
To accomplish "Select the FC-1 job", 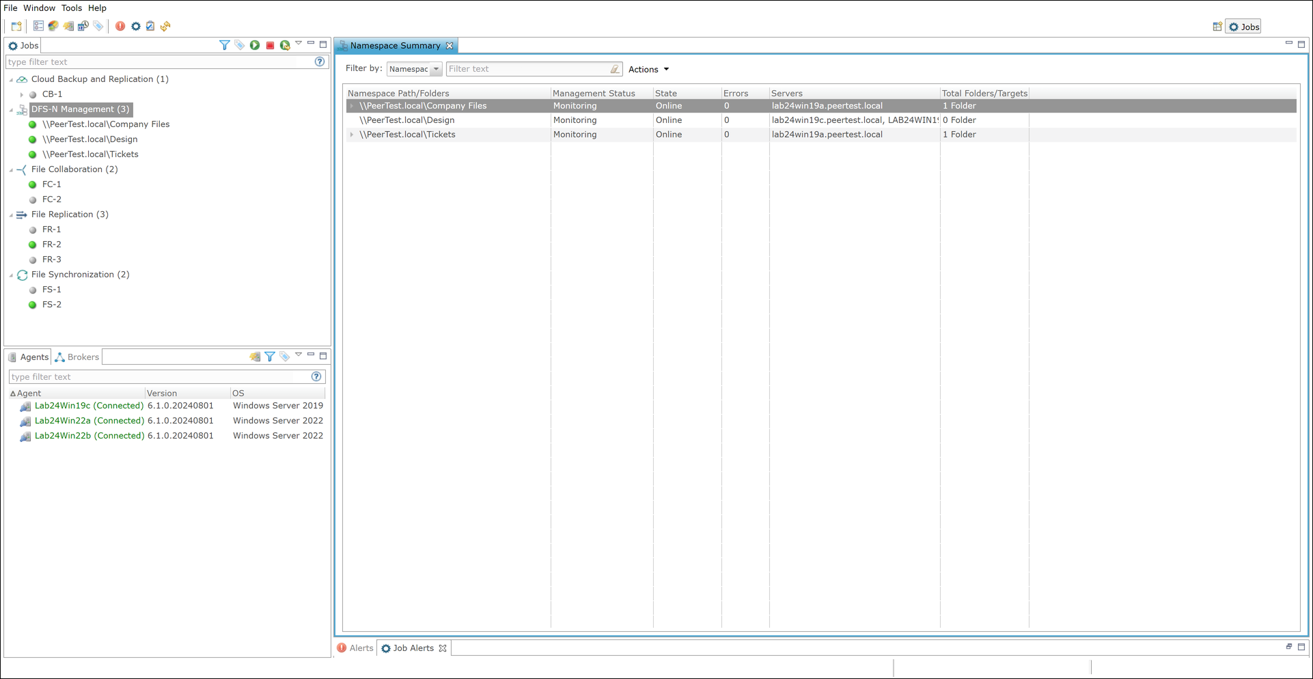I will 51,184.
